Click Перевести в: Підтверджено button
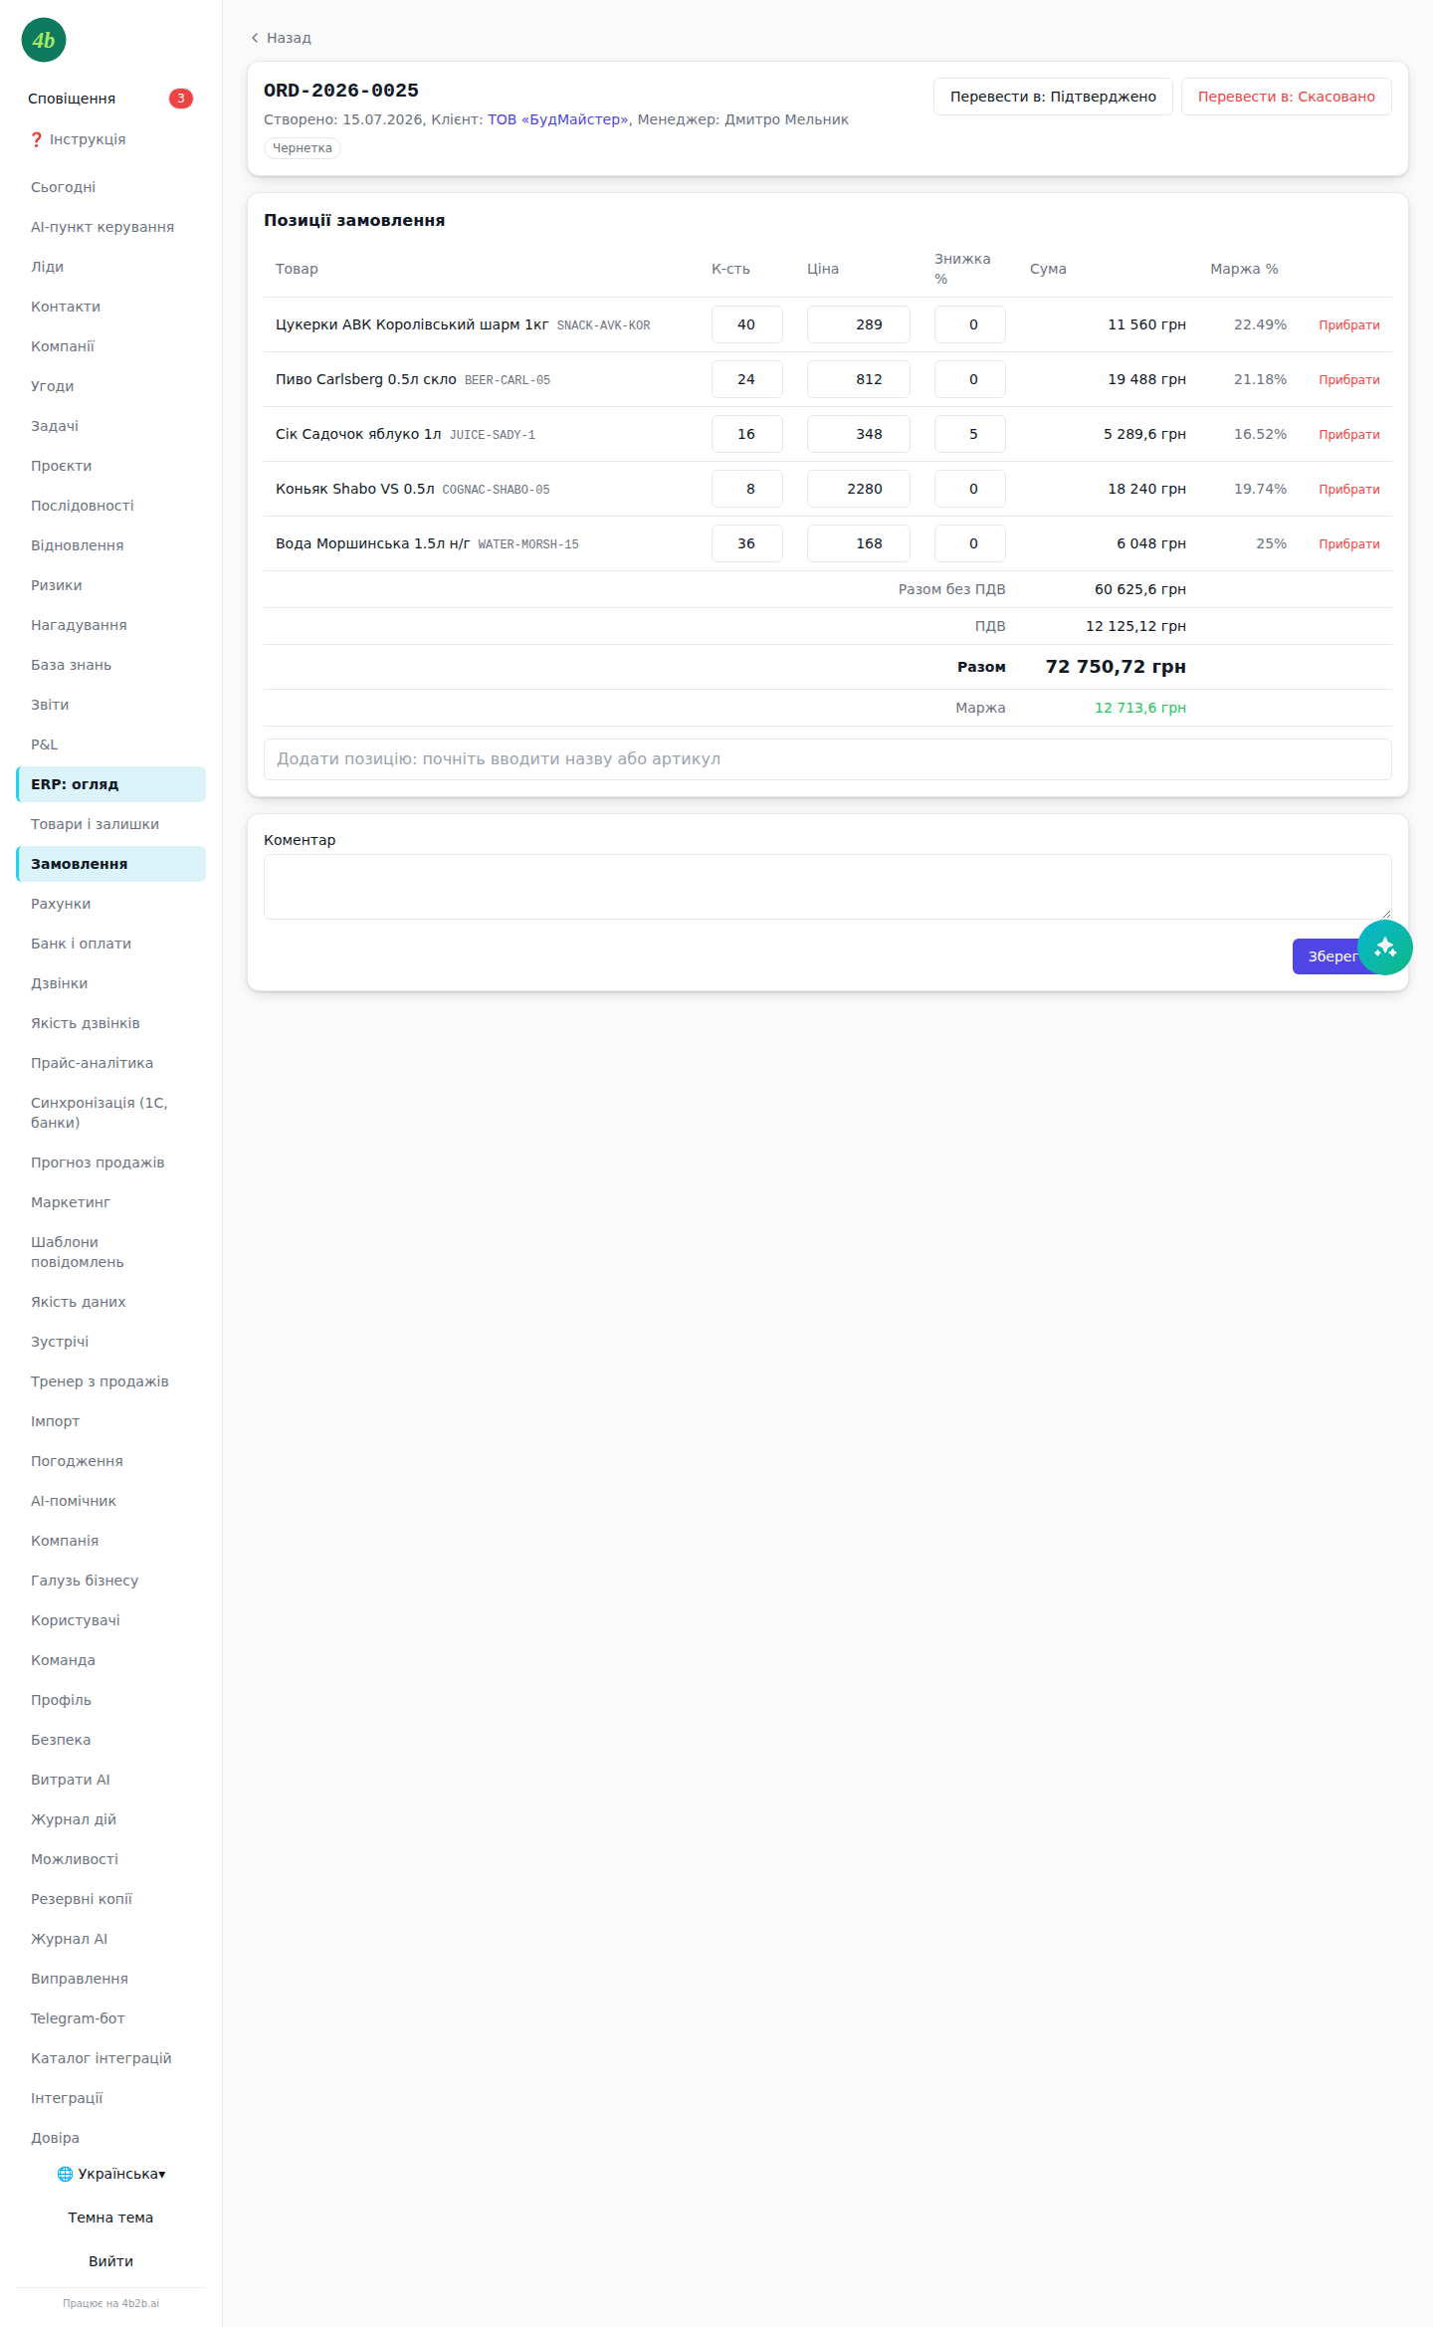The width and height of the screenshot is (1433, 2327). tap(1053, 97)
